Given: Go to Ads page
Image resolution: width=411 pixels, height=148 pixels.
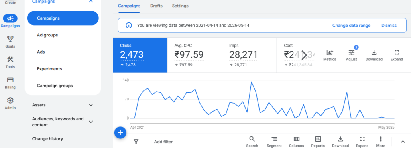Looking at the screenshot, I should tap(41, 52).
